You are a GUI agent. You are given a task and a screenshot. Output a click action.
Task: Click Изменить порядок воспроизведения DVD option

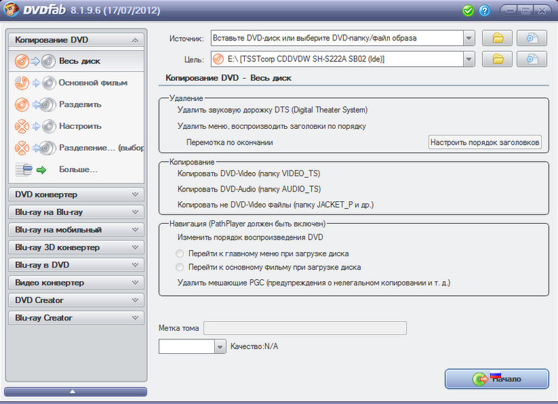point(250,238)
